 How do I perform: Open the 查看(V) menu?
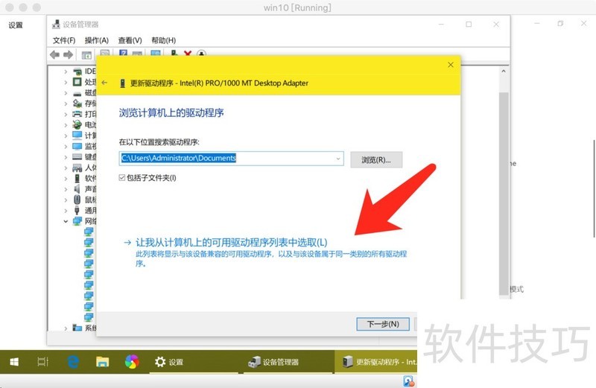pyautogui.click(x=130, y=40)
